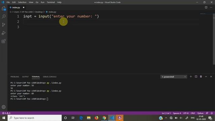Open notifications bell in status bar

[x=212, y=113]
